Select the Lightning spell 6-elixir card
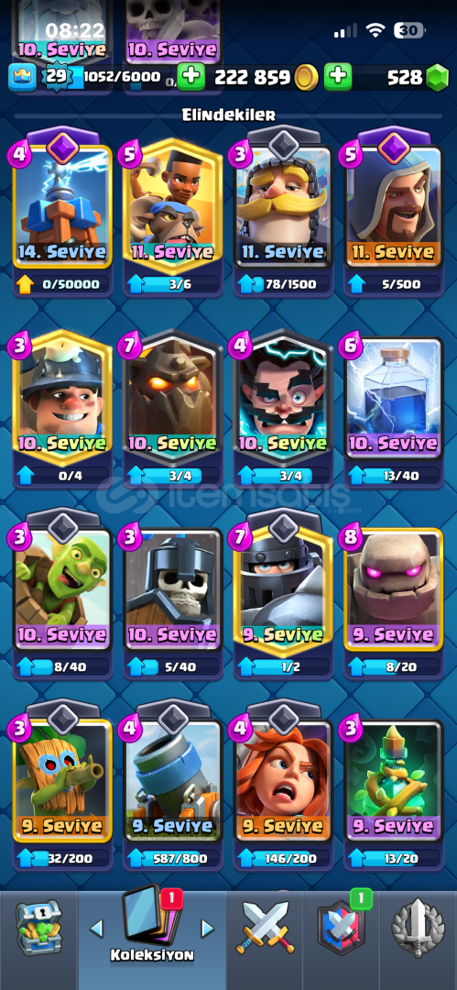 (x=393, y=397)
